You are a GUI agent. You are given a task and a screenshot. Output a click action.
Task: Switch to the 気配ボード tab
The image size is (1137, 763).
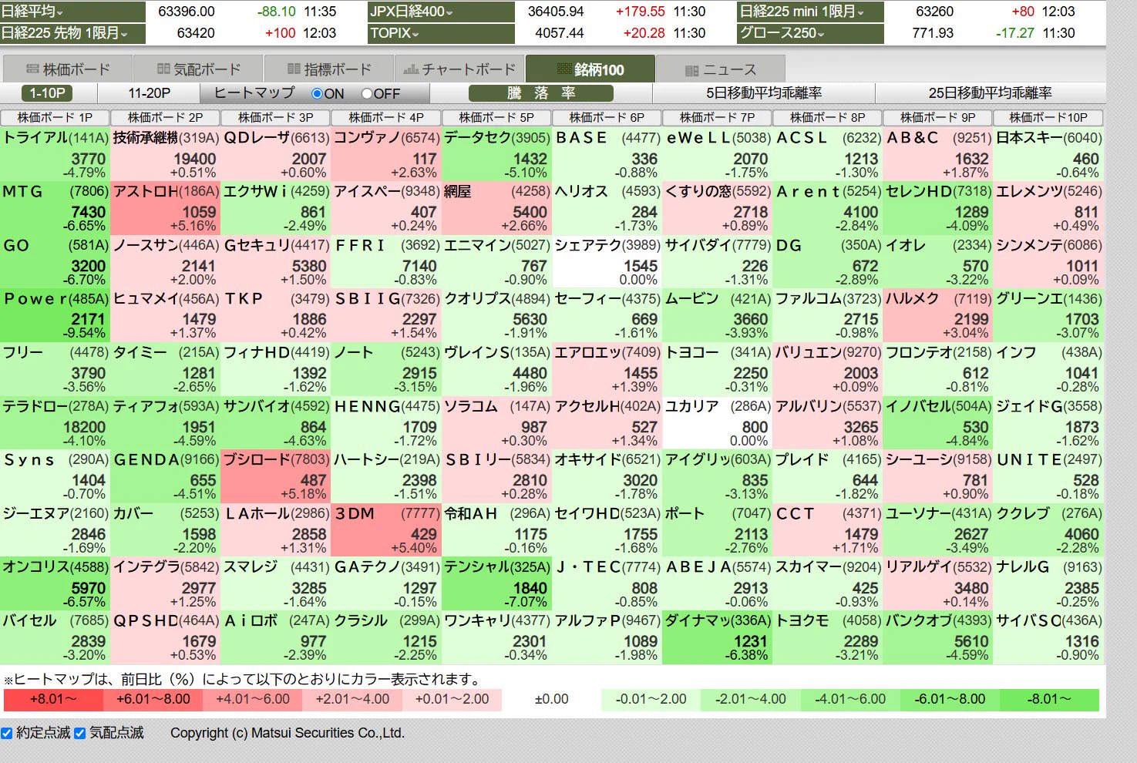[x=198, y=69]
